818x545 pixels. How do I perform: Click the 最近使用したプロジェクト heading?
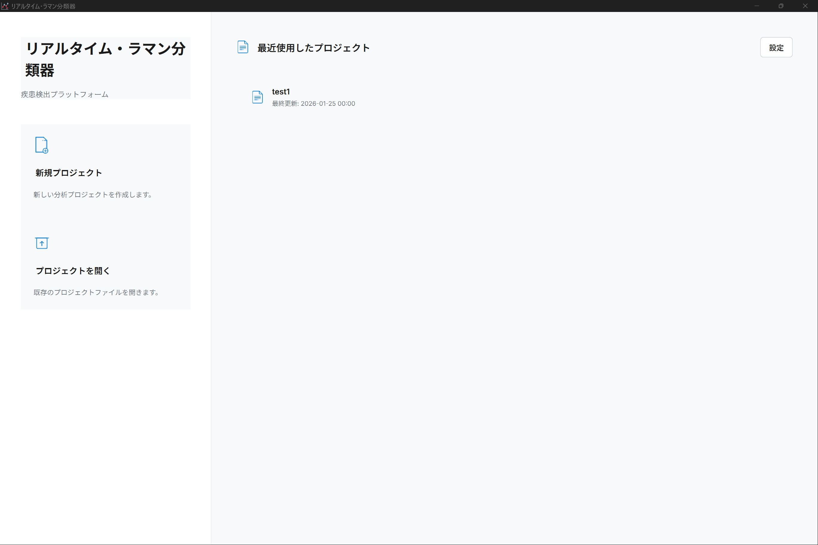[x=313, y=48]
